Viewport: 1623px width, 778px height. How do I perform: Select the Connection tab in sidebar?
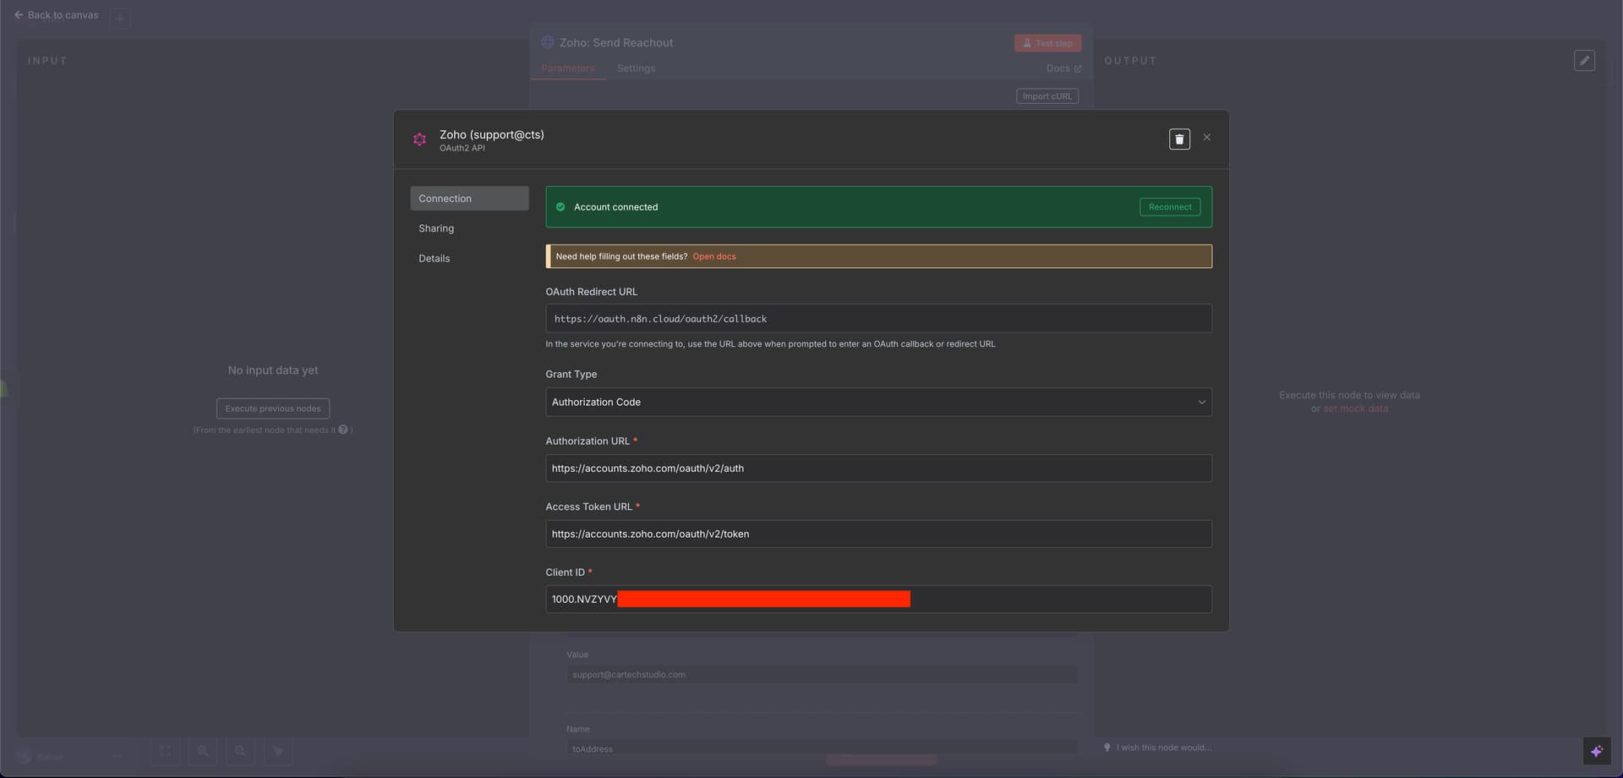coord(469,198)
